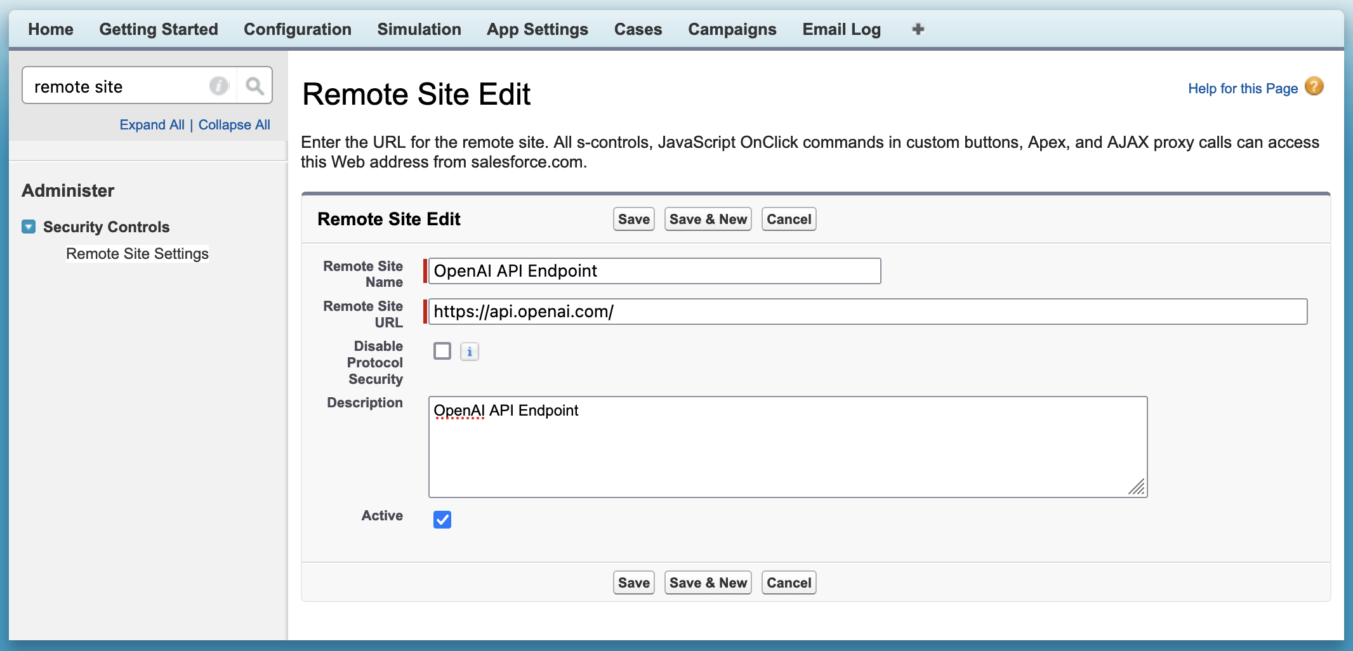
Task: Click the Remote Site URL input field
Action: point(867,312)
